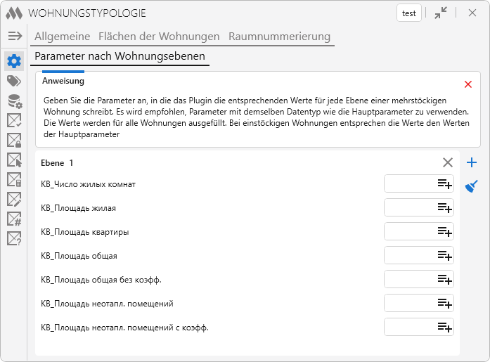Switch to Flächen der Wohnungen tab

coord(159,37)
